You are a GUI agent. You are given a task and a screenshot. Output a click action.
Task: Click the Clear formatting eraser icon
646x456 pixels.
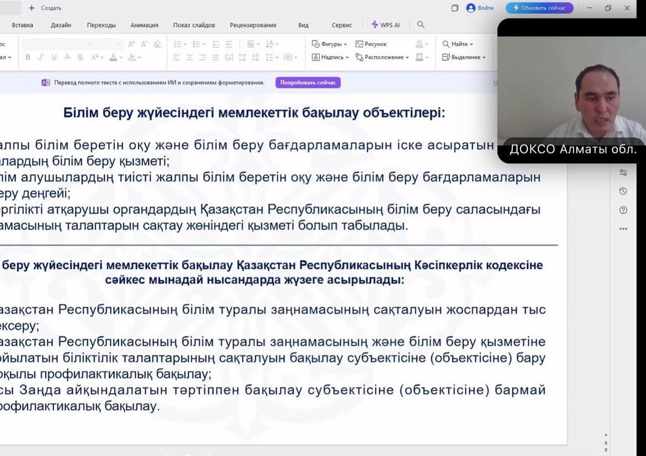coord(157,44)
